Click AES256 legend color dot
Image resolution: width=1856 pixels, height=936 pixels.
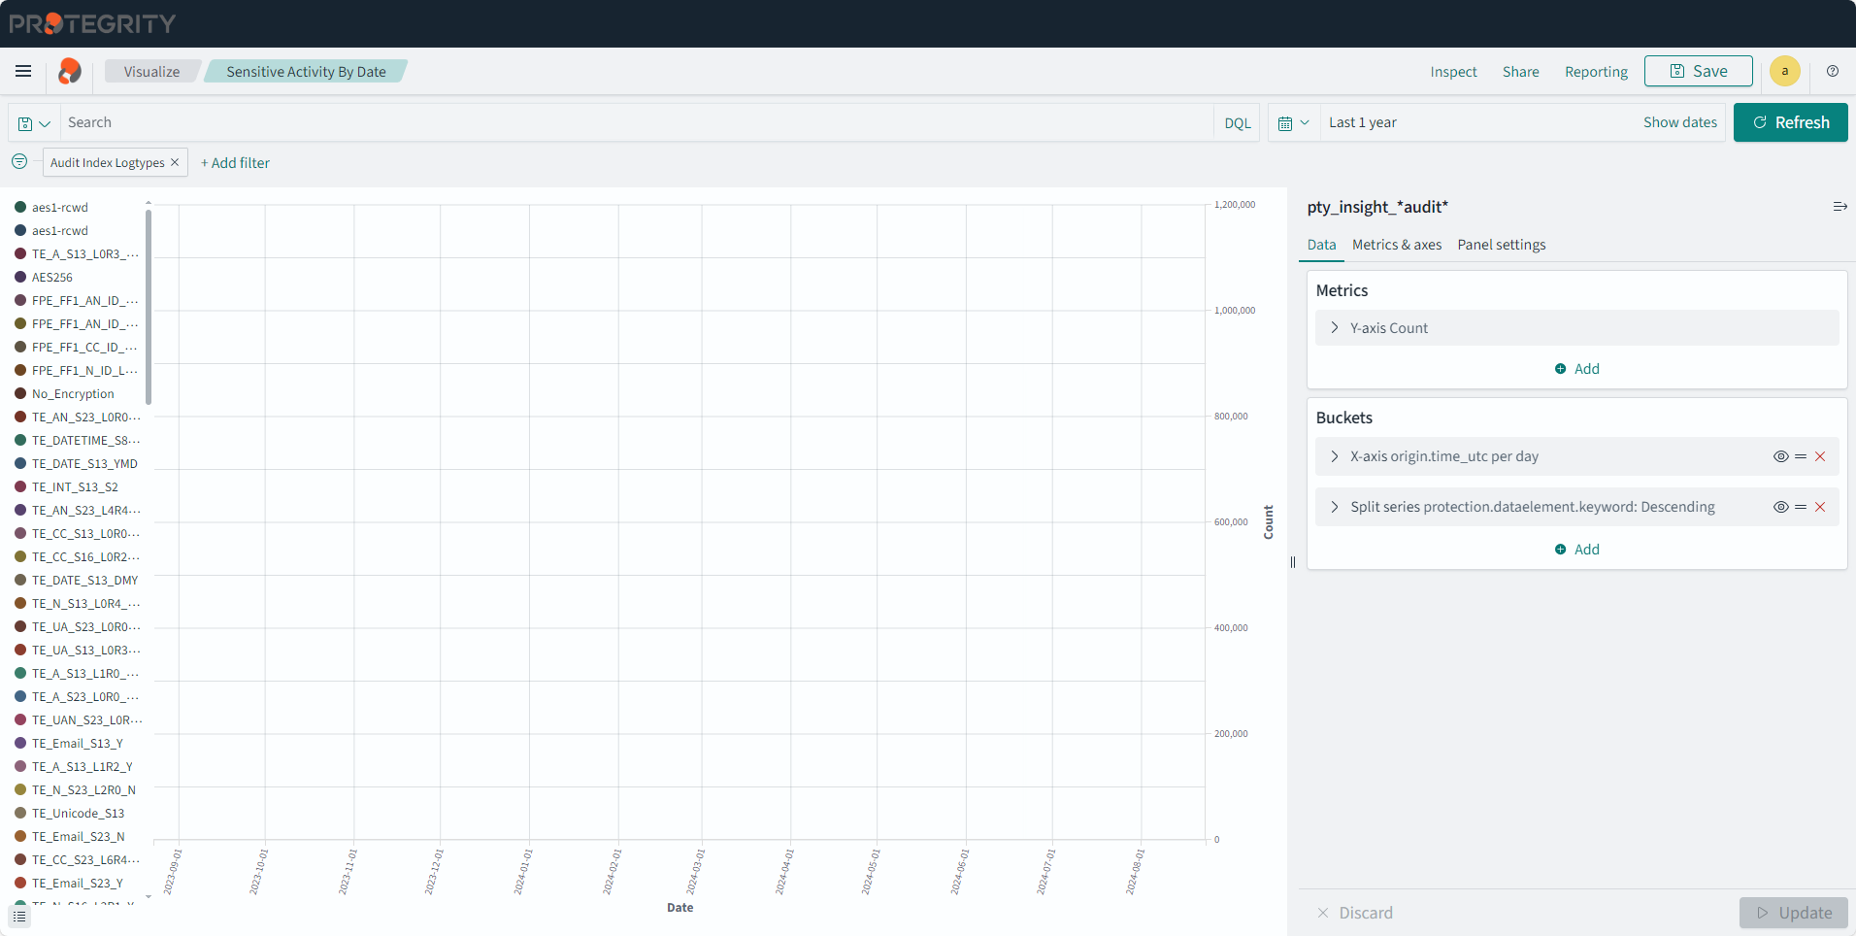click(20, 277)
